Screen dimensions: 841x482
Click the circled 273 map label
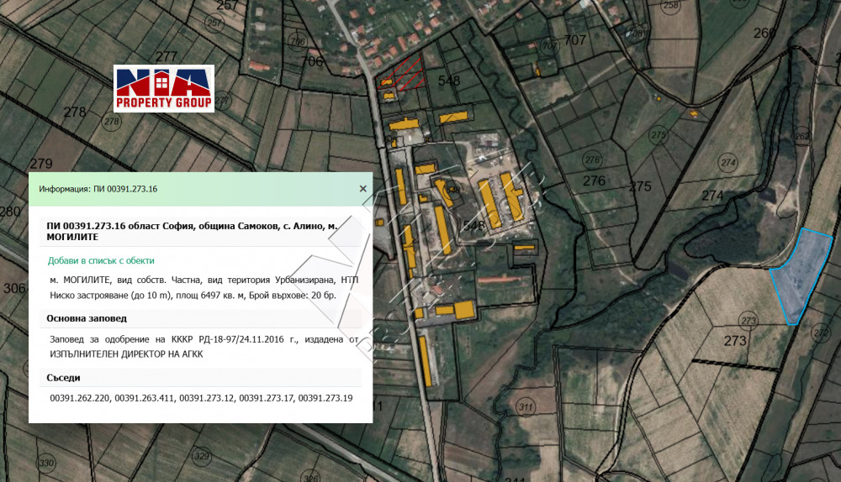(748, 322)
